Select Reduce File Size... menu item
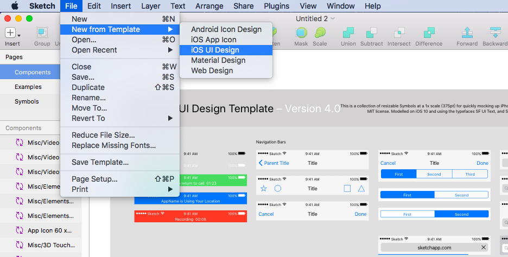Screen dimensions: 508x257 (x=120, y=135)
